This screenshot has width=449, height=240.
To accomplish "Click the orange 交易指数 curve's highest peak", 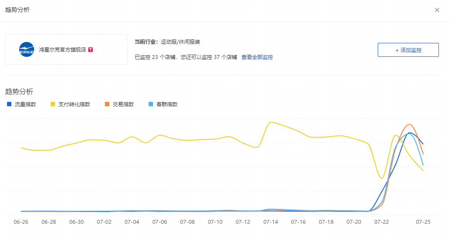I will [409, 125].
